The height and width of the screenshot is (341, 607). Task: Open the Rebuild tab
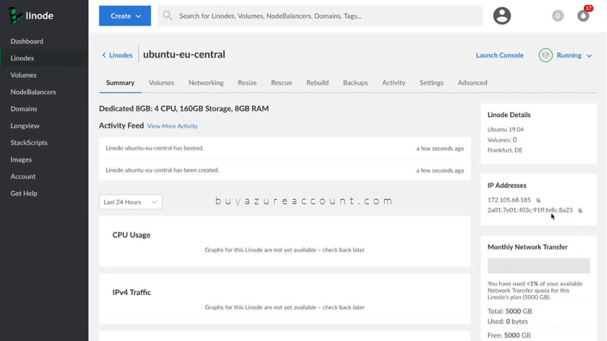317,82
